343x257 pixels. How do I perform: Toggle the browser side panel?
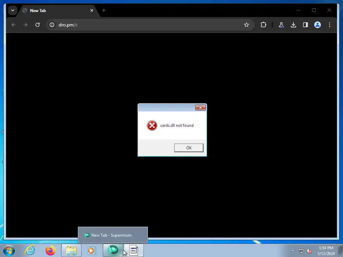tap(305, 25)
